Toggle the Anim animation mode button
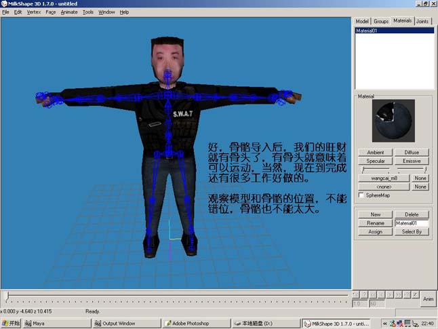The height and width of the screenshot is (329, 438). [x=428, y=299]
